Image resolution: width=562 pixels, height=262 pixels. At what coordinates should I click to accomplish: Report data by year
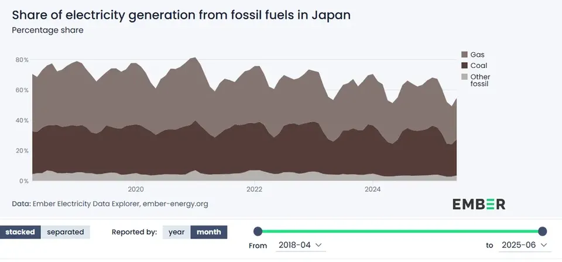coord(176,232)
